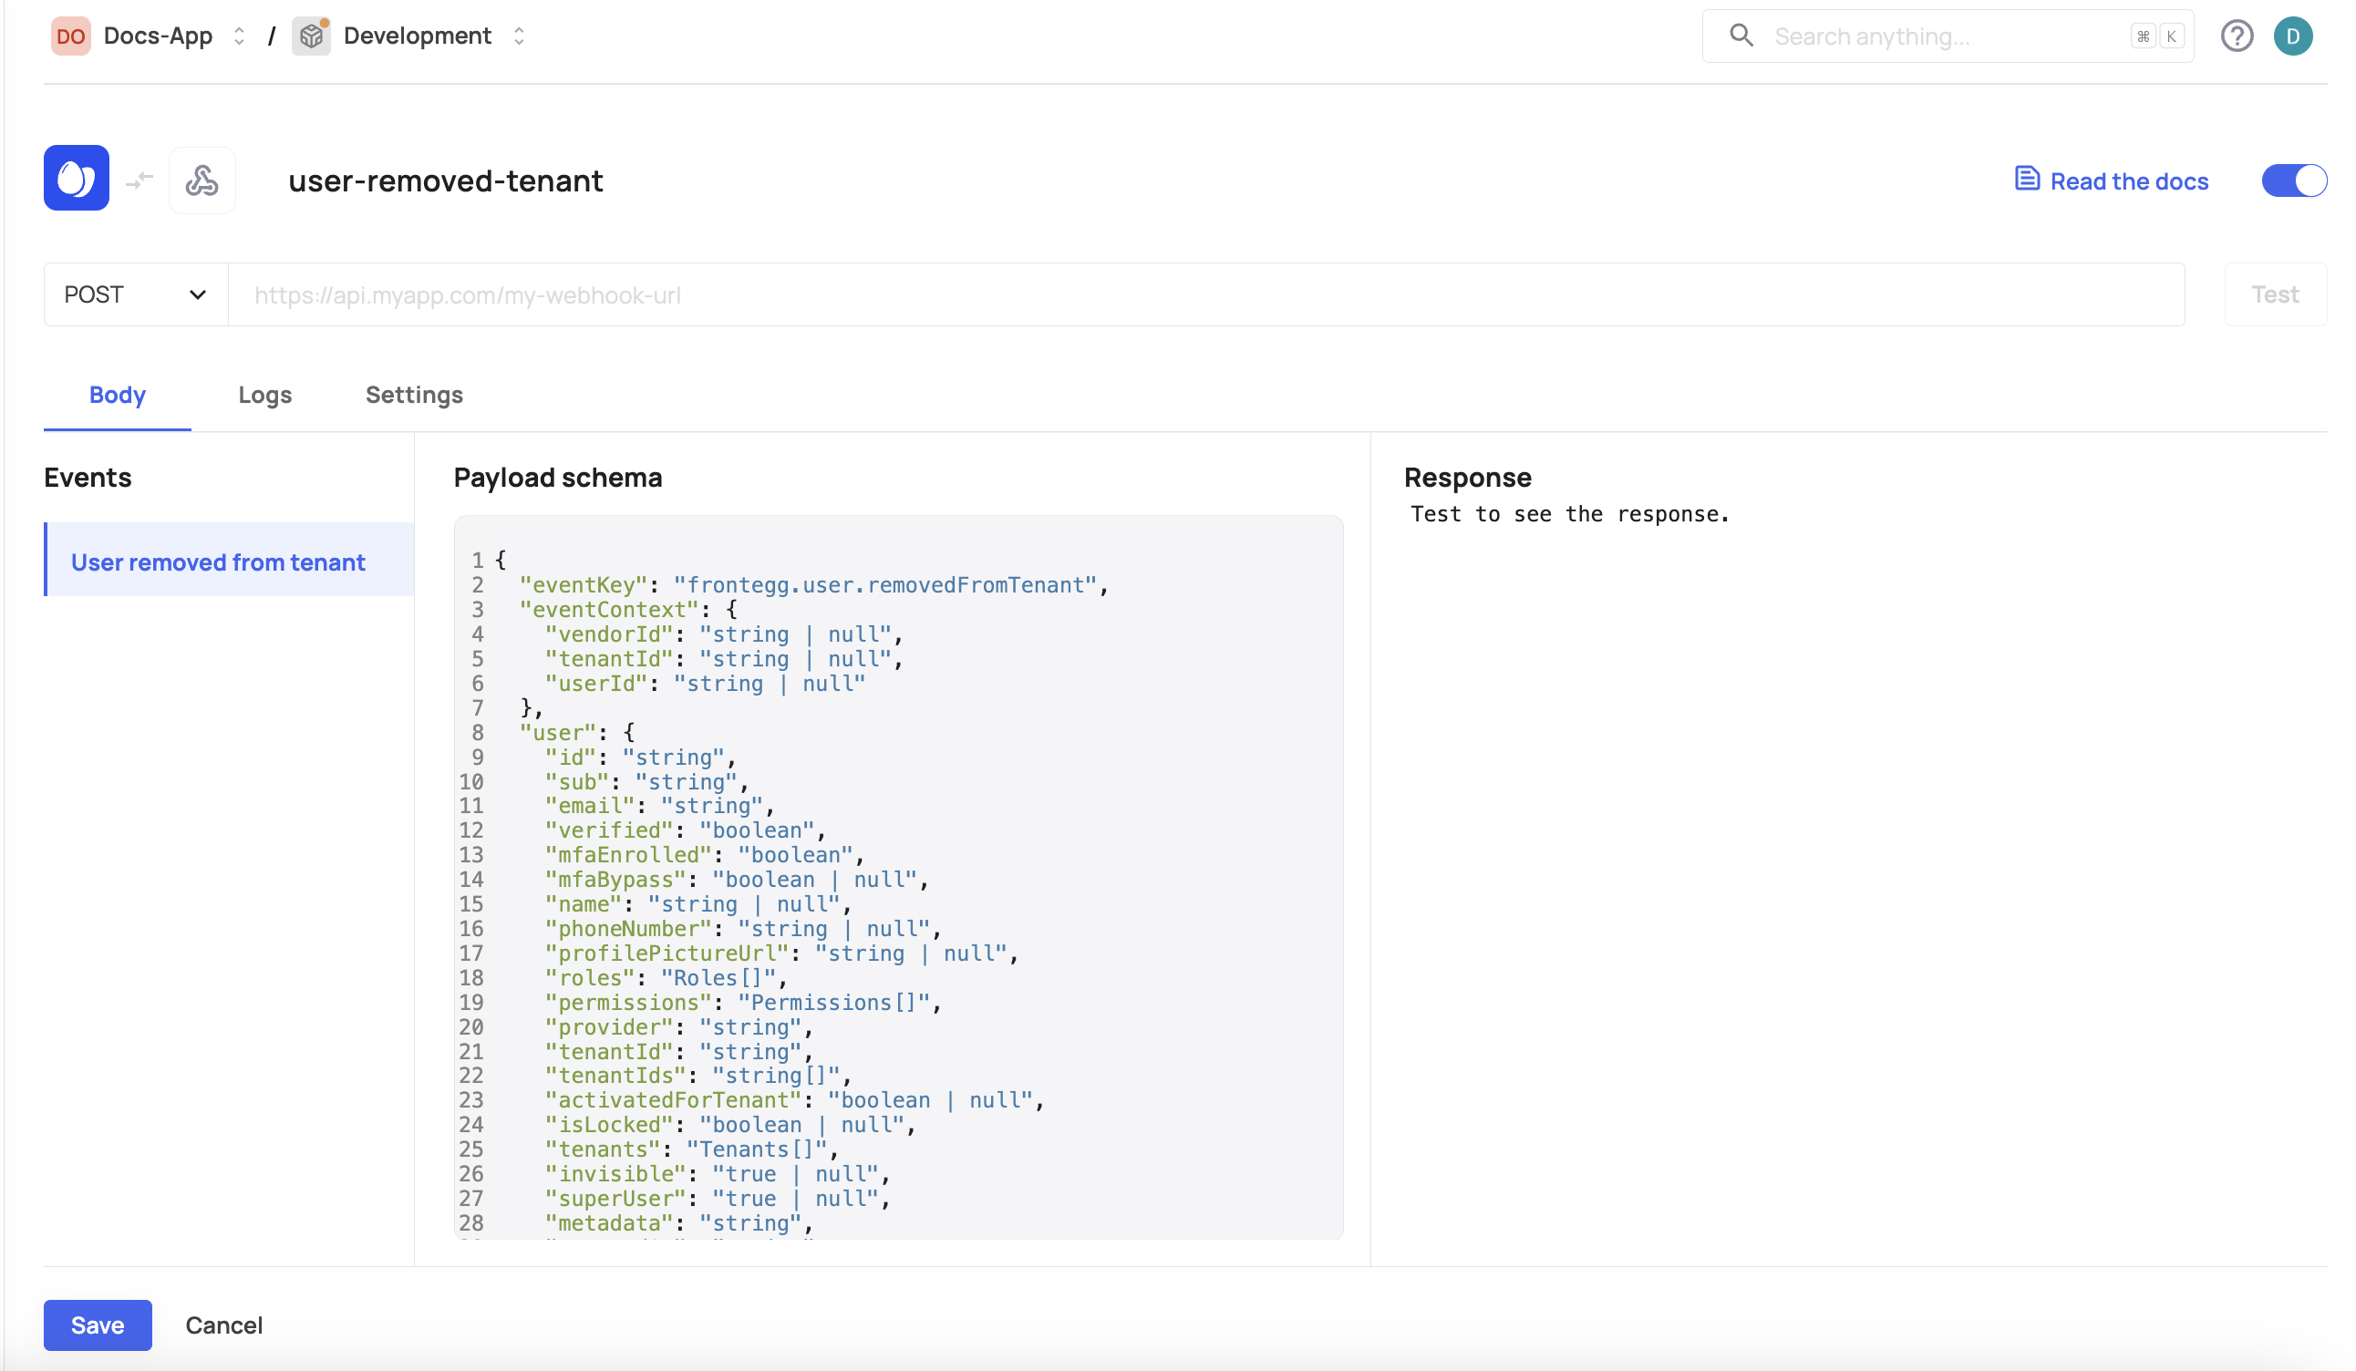The image size is (2356, 1371).
Task: Click the webhook URL input field
Action: (x=1206, y=295)
